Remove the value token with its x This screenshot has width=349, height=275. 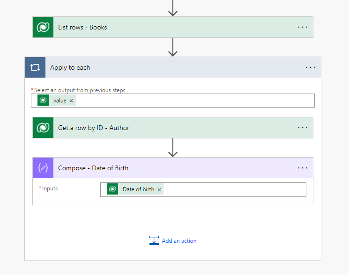click(x=71, y=101)
